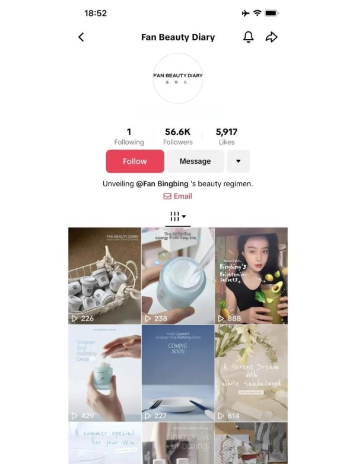Expand the dropdown arrow beside Message
The height and width of the screenshot is (464, 356).
tap(238, 161)
